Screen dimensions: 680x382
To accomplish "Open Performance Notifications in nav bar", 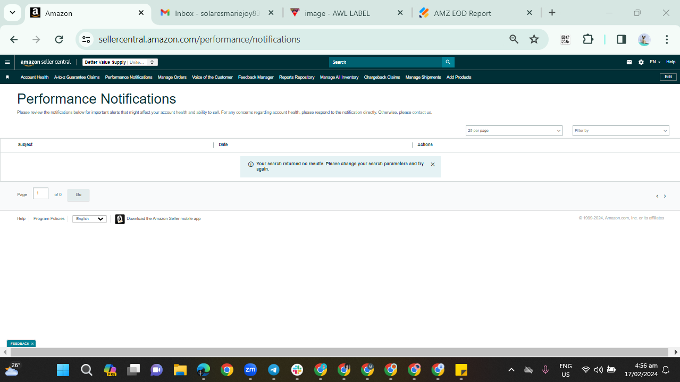I will pyautogui.click(x=129, y=77).
